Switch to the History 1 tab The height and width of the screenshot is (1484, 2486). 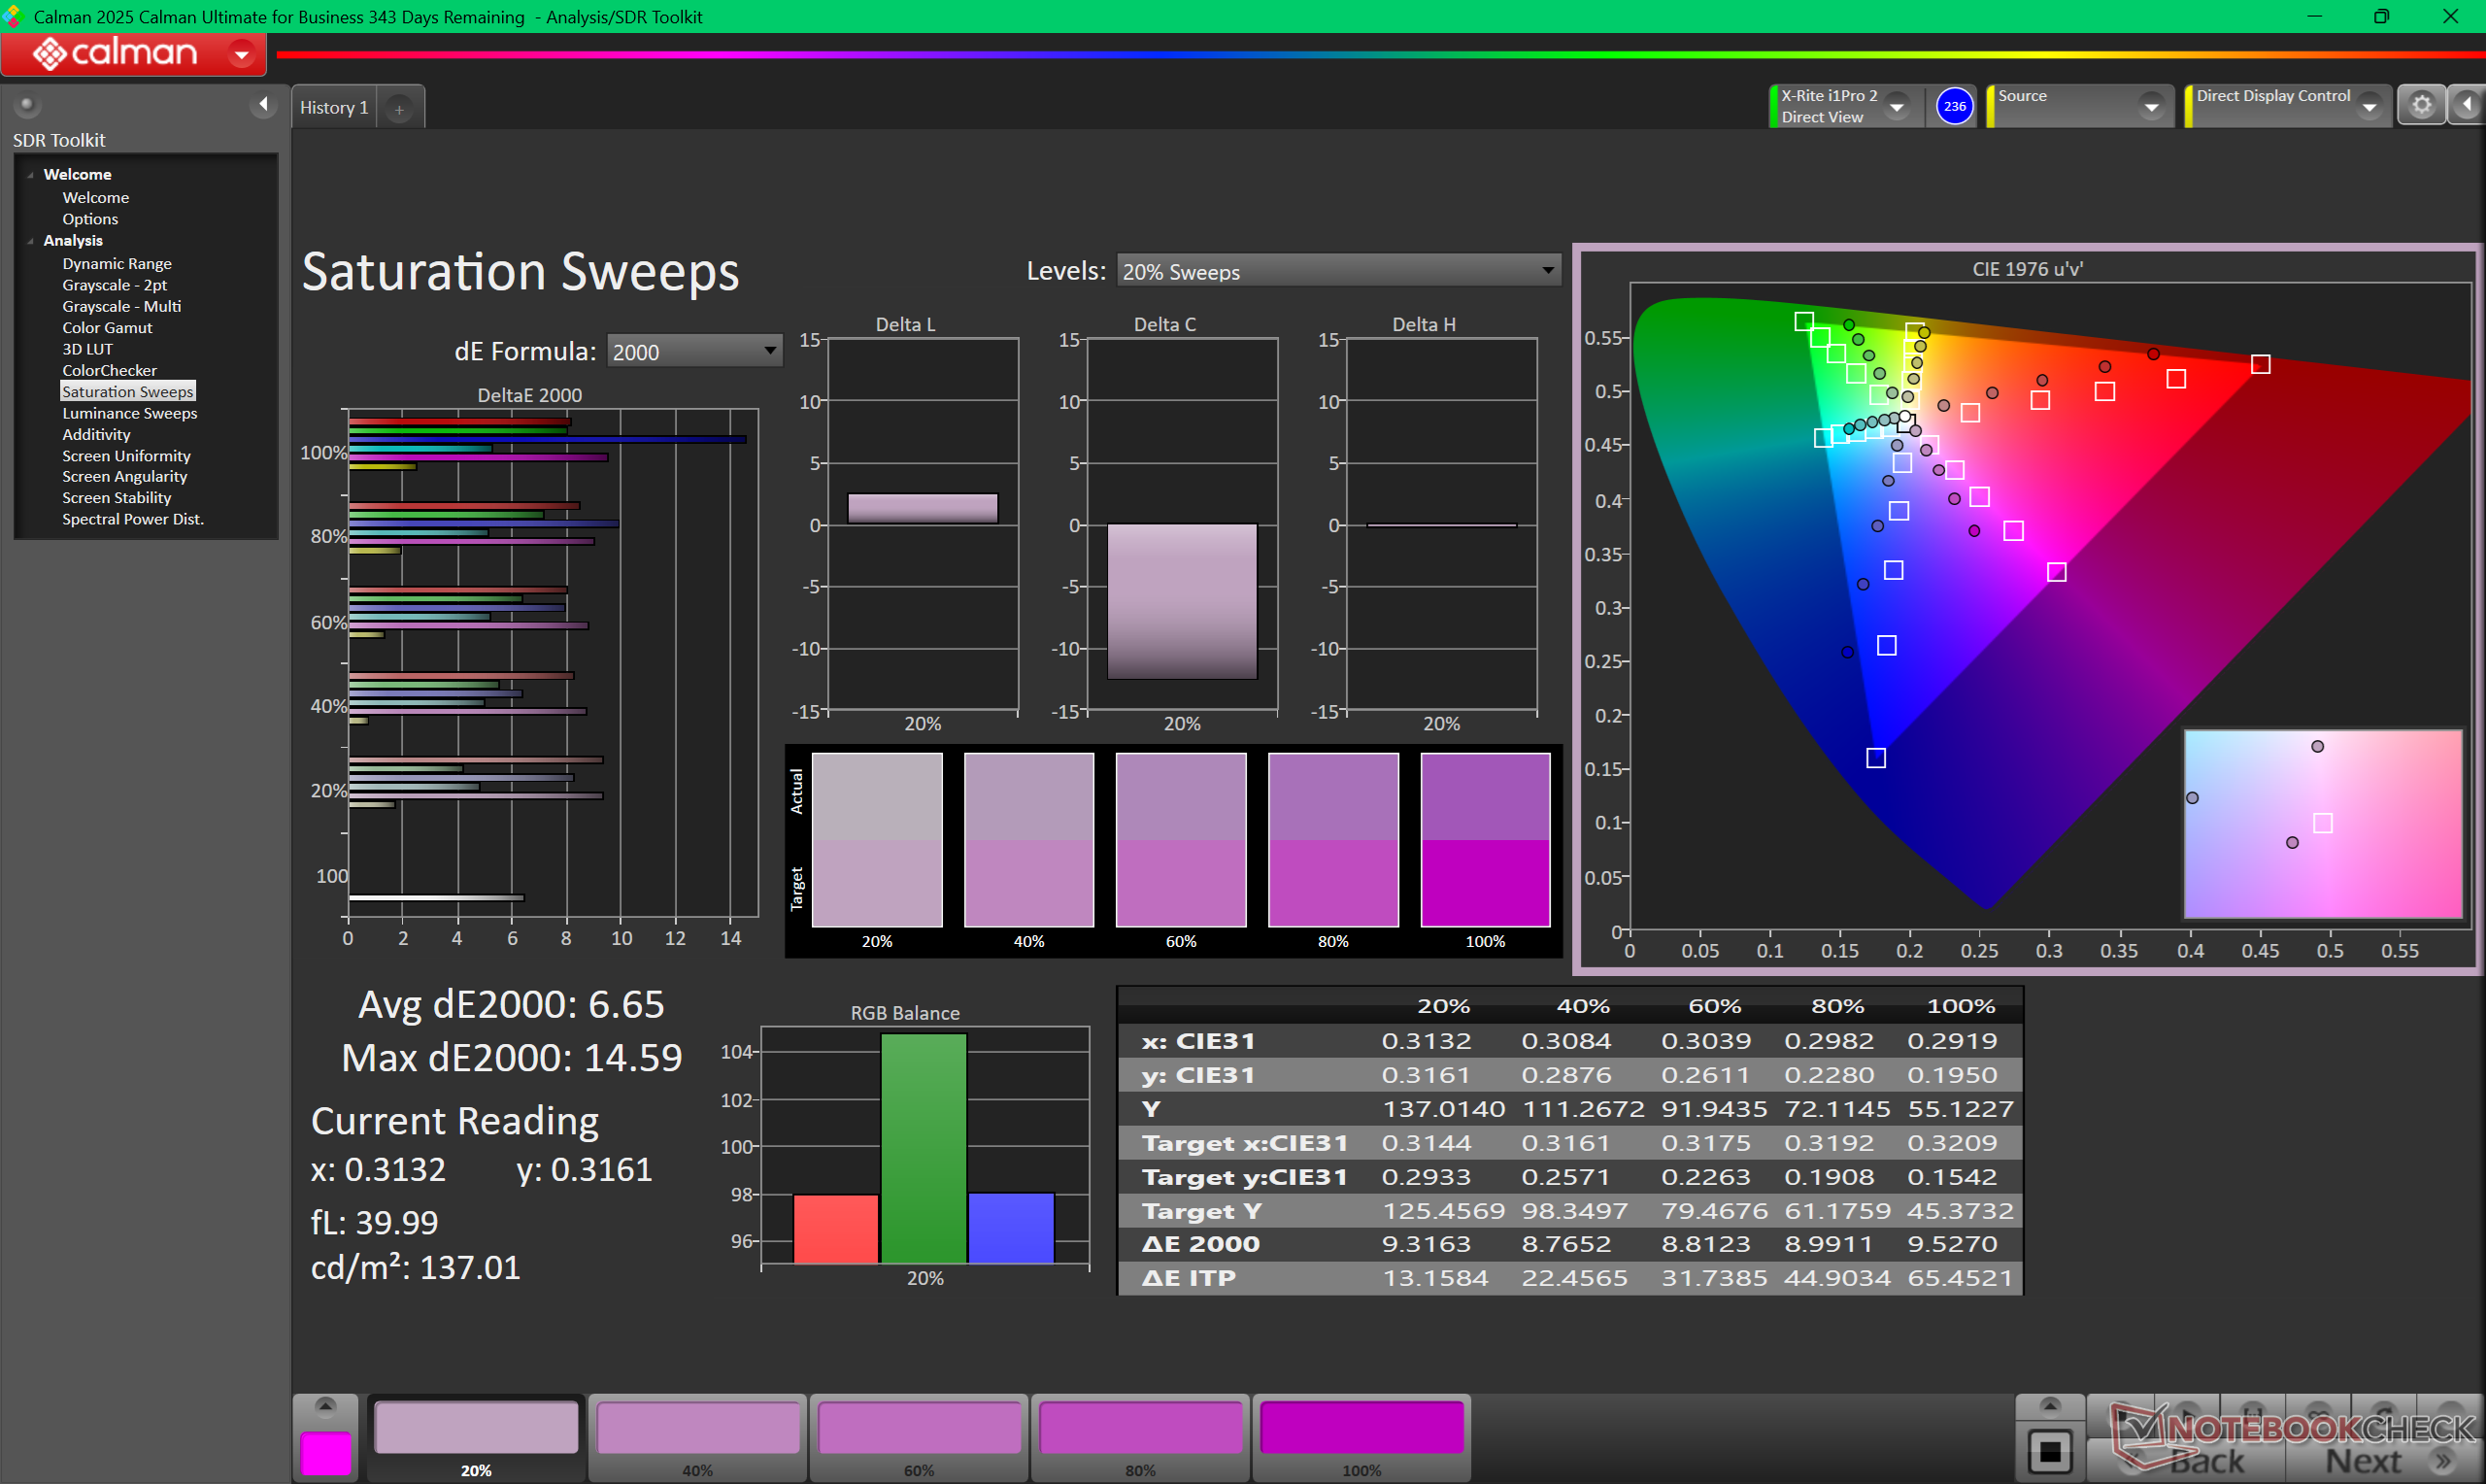pos(334,108)
